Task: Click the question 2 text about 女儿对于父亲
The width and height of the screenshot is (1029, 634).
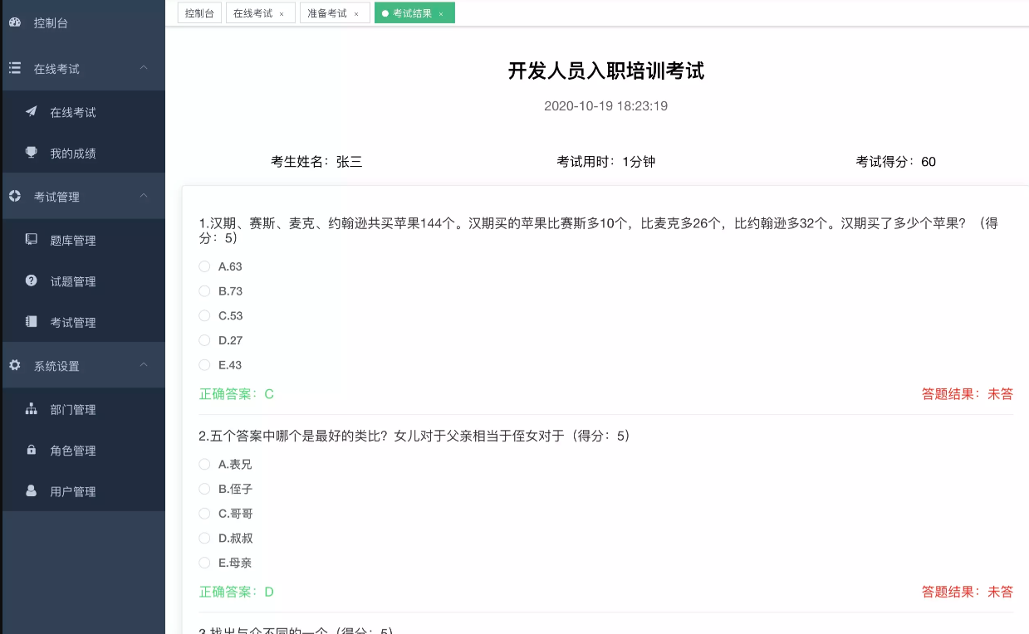Action: point(414,436)
